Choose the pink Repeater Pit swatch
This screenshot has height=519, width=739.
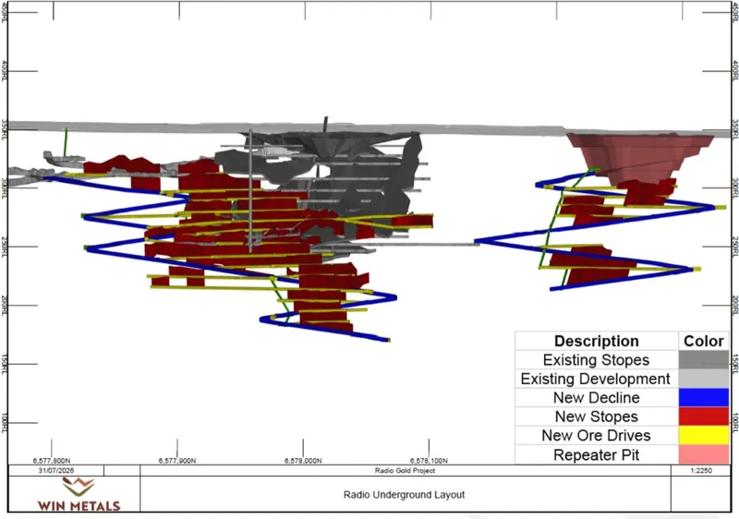704,454
